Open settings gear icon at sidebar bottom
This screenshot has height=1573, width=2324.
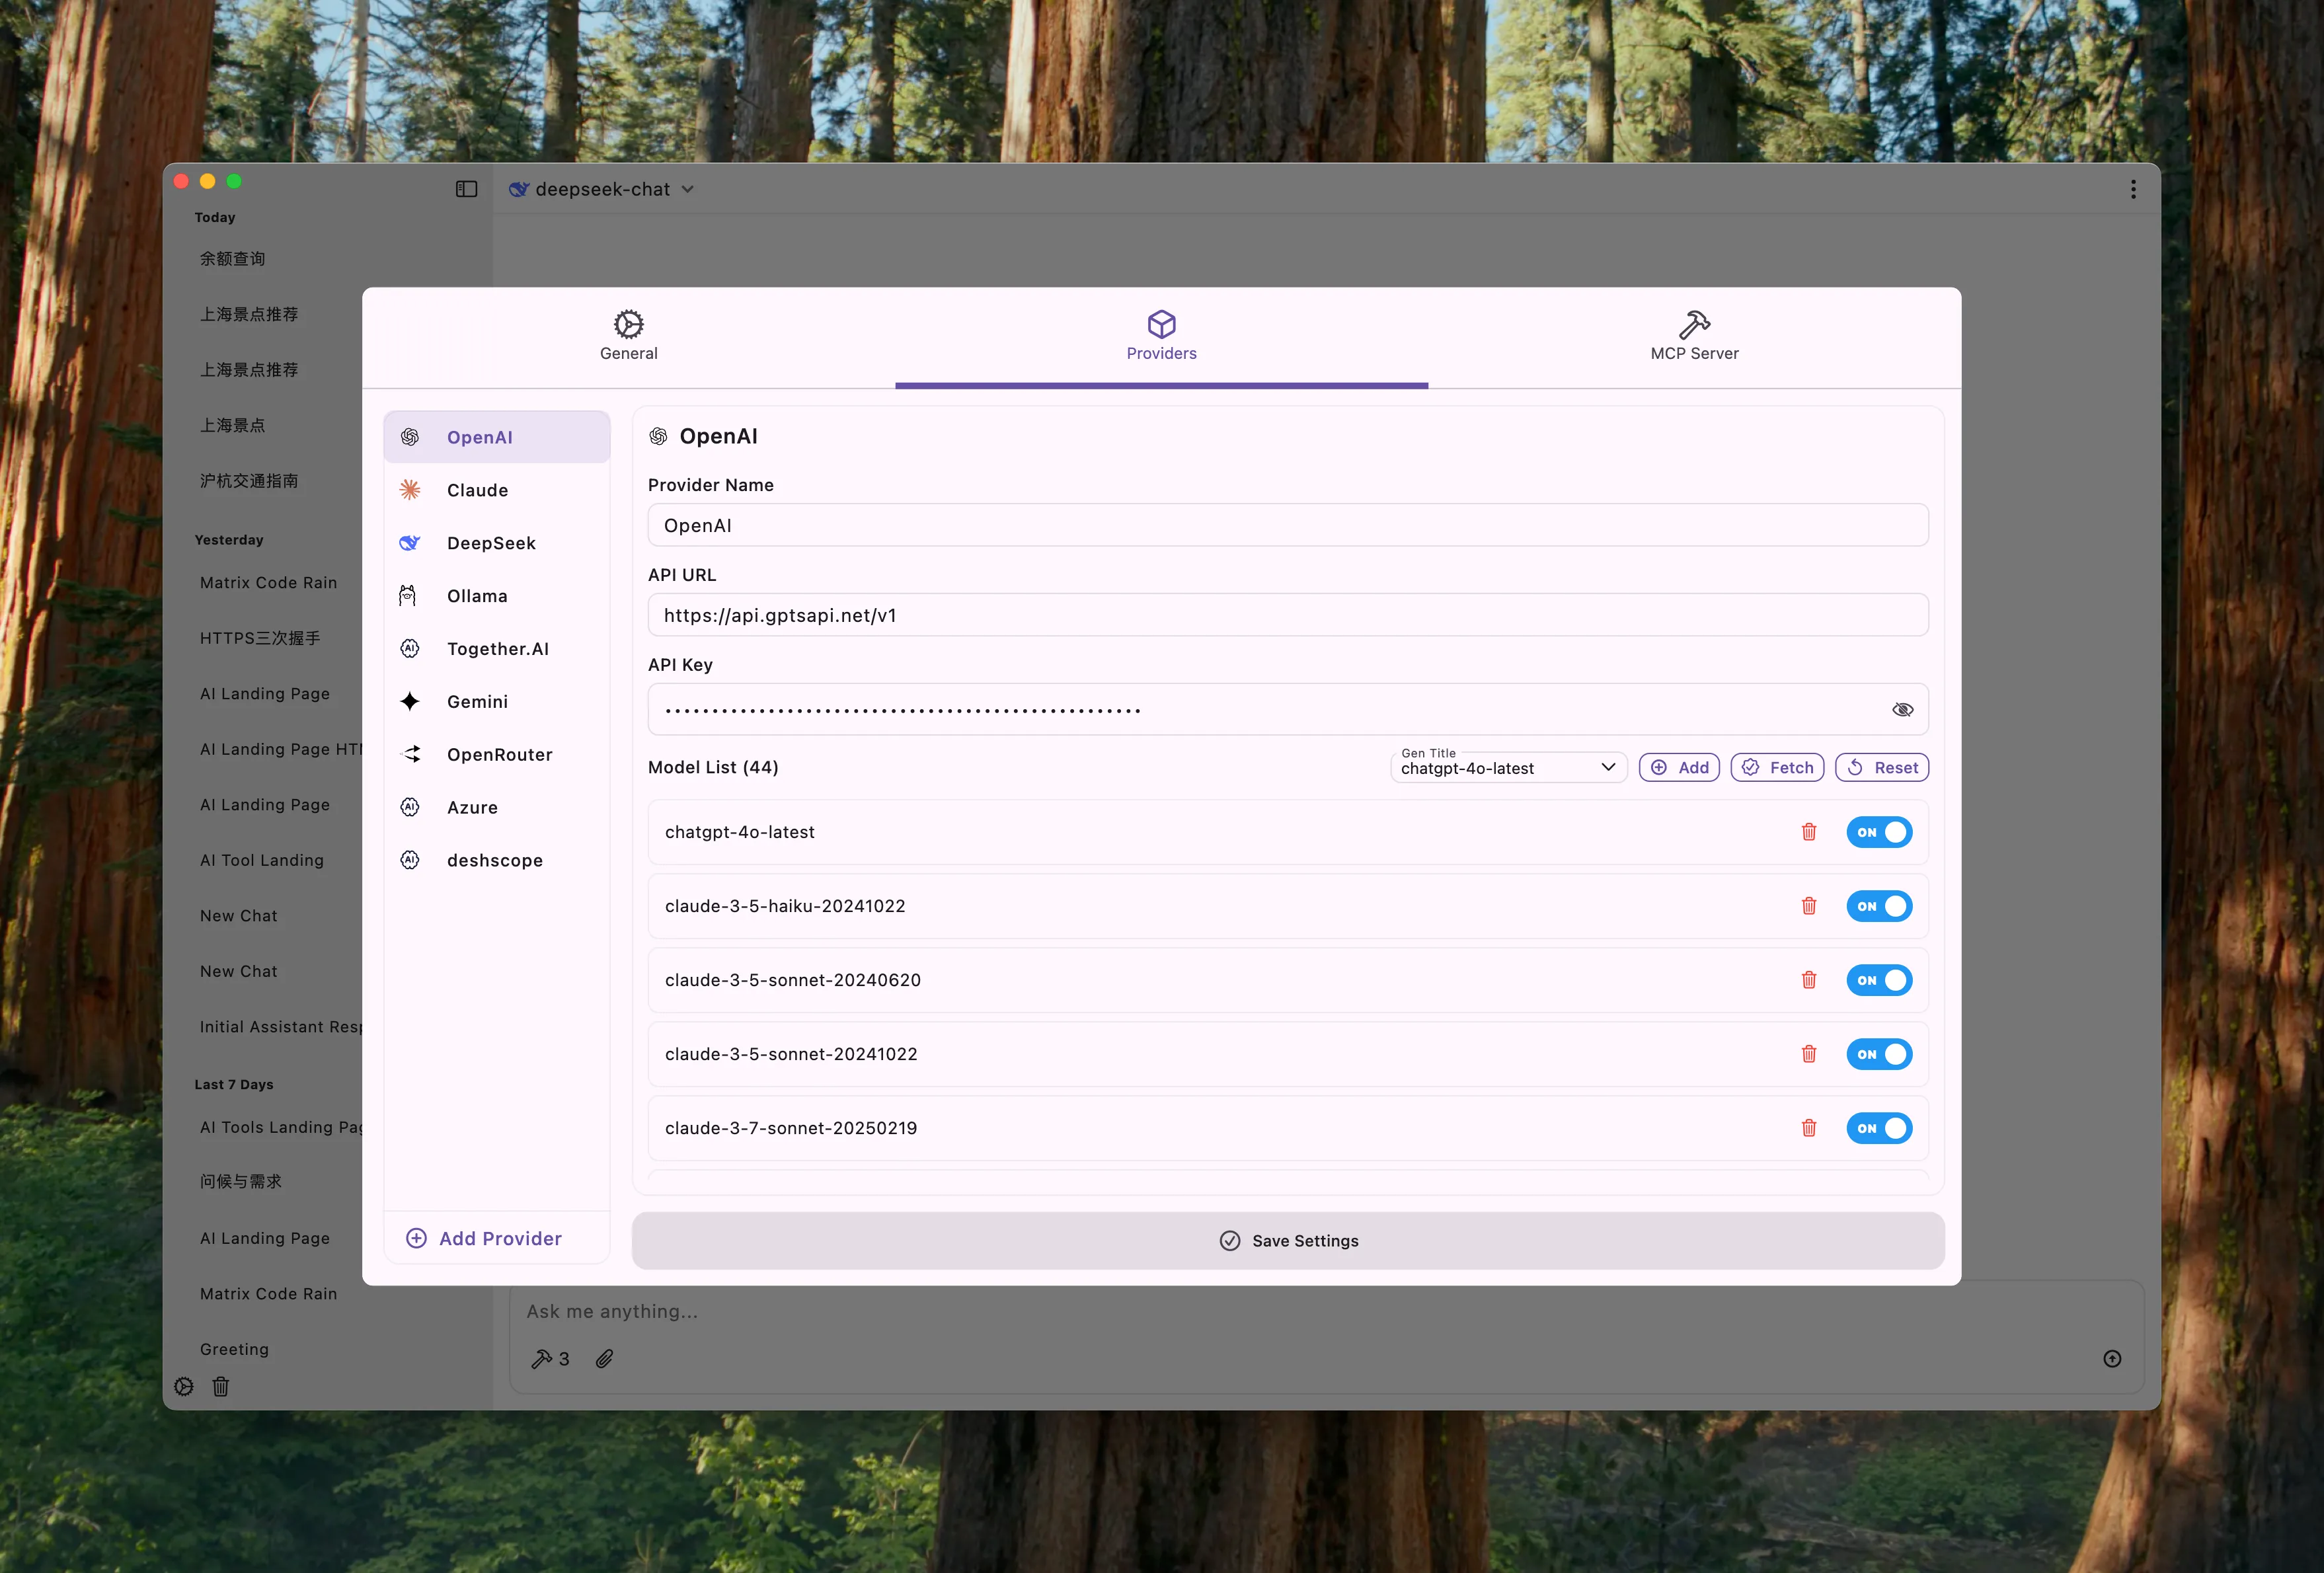184,1386
